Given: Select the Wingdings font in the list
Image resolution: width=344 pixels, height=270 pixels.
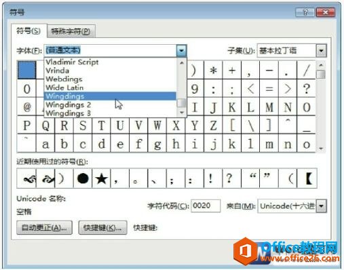Looking at the screenshot, I should (110, 96).
